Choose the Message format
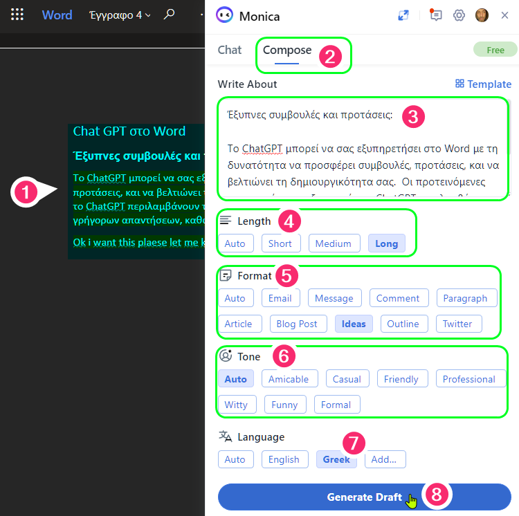The image size is (519, 516). coord(334,298)
